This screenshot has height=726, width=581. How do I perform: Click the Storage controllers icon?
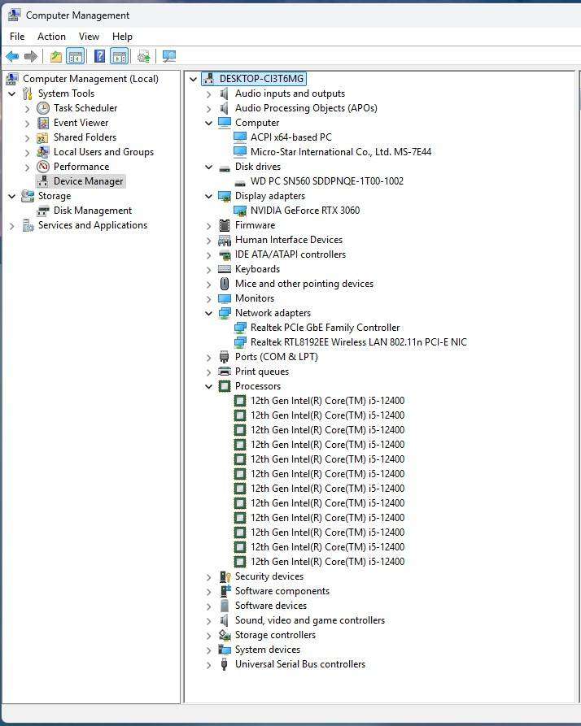point(225,635)
